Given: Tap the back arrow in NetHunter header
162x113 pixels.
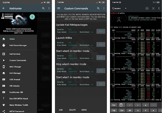Looking at the screenshot, I should click(x=4, y=8).
